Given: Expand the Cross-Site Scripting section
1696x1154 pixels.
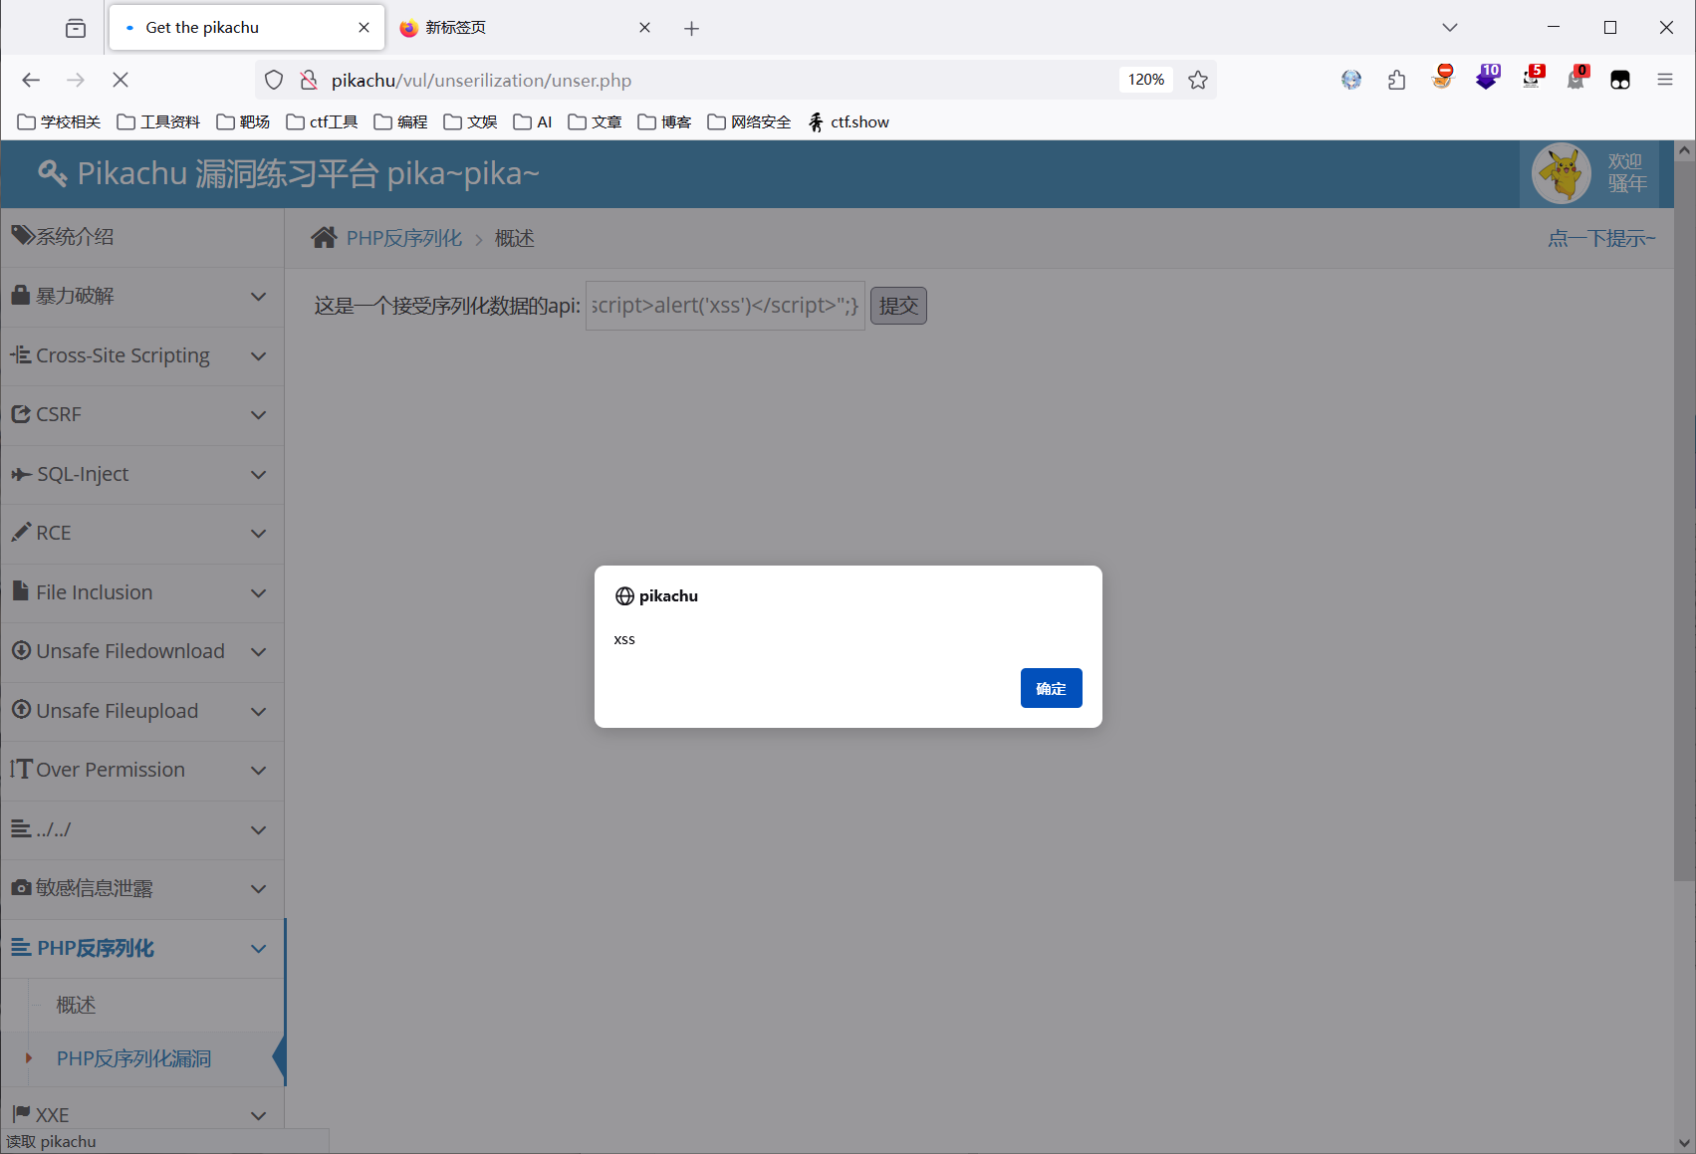Looking at the screenshot, I should coord(142,355).
